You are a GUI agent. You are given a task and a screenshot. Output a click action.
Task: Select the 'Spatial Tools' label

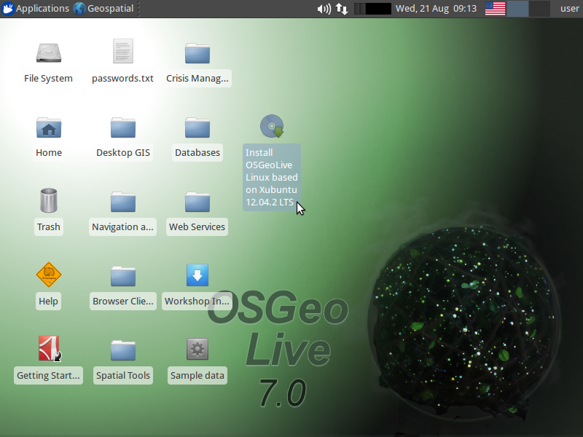click(x=123, y=376)
